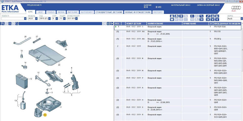243x121 pixels.
Task: Click the single-bar jump-back icon
Action: (212, 19)
